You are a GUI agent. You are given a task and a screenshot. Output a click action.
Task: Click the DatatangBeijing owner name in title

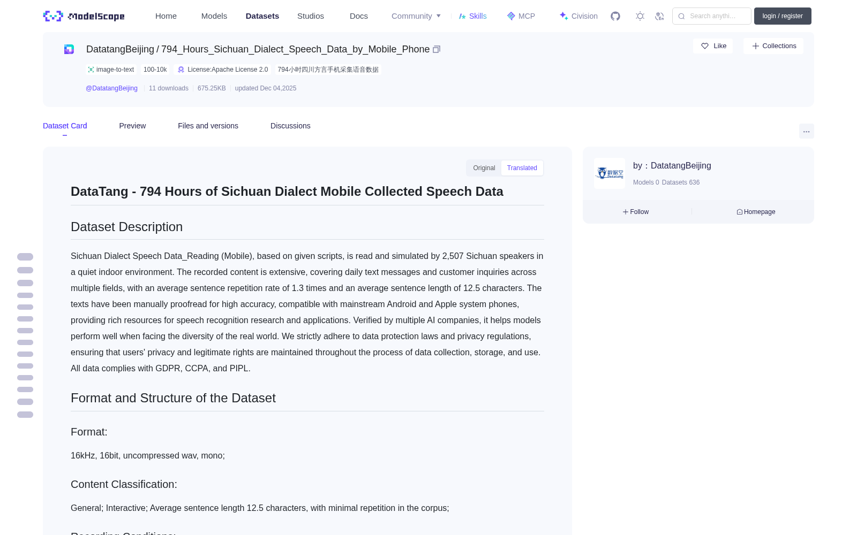coord(120,49)
